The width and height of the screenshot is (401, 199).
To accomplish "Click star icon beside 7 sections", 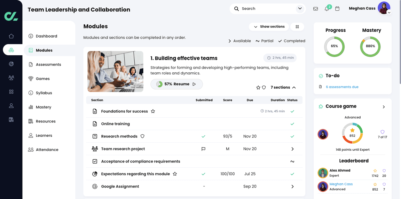I will [258, 88].
